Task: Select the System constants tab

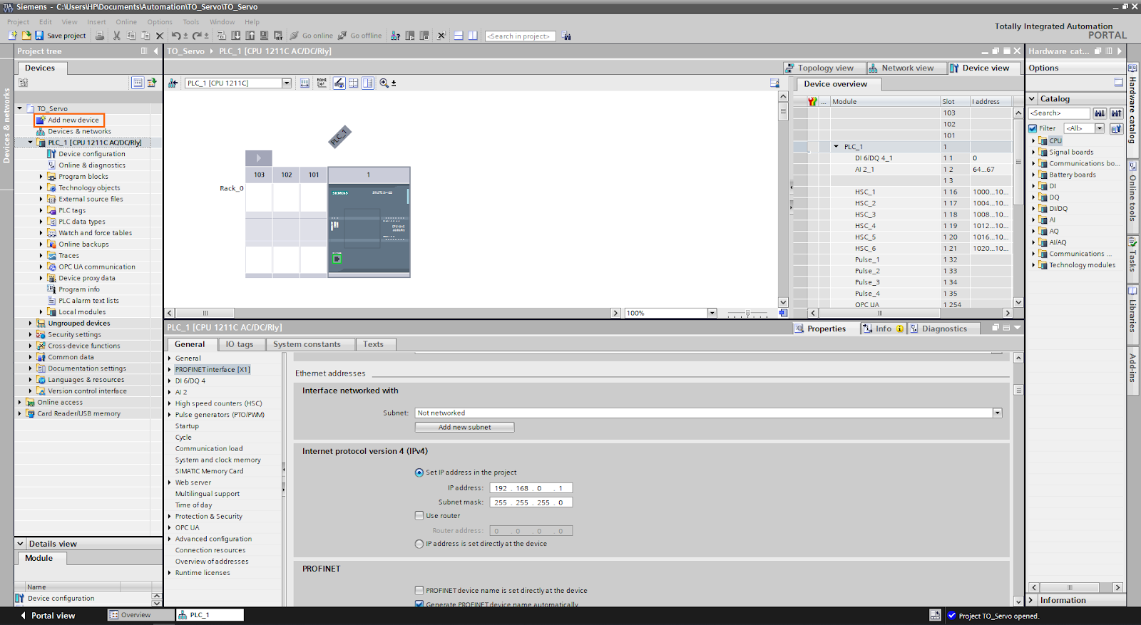Action: tap(307, 344)
